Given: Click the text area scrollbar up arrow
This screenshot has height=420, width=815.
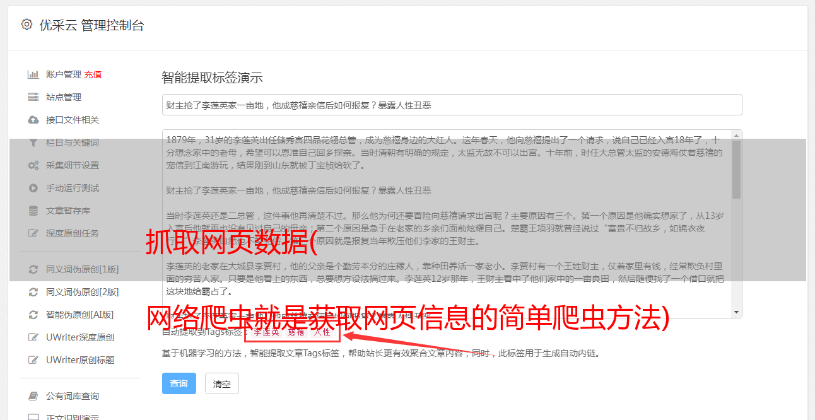Looking at the screenshot, I should tap(736, 135).
